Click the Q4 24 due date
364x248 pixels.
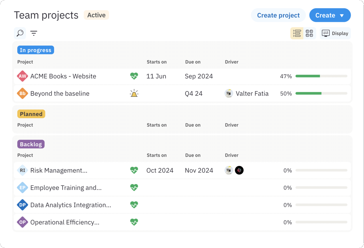click(194, 94)
